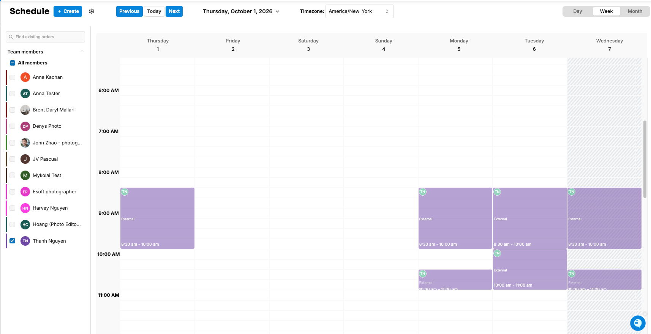
Task: Click the search magnifier icon in the Find orders box
Action: tap(11, 37)
